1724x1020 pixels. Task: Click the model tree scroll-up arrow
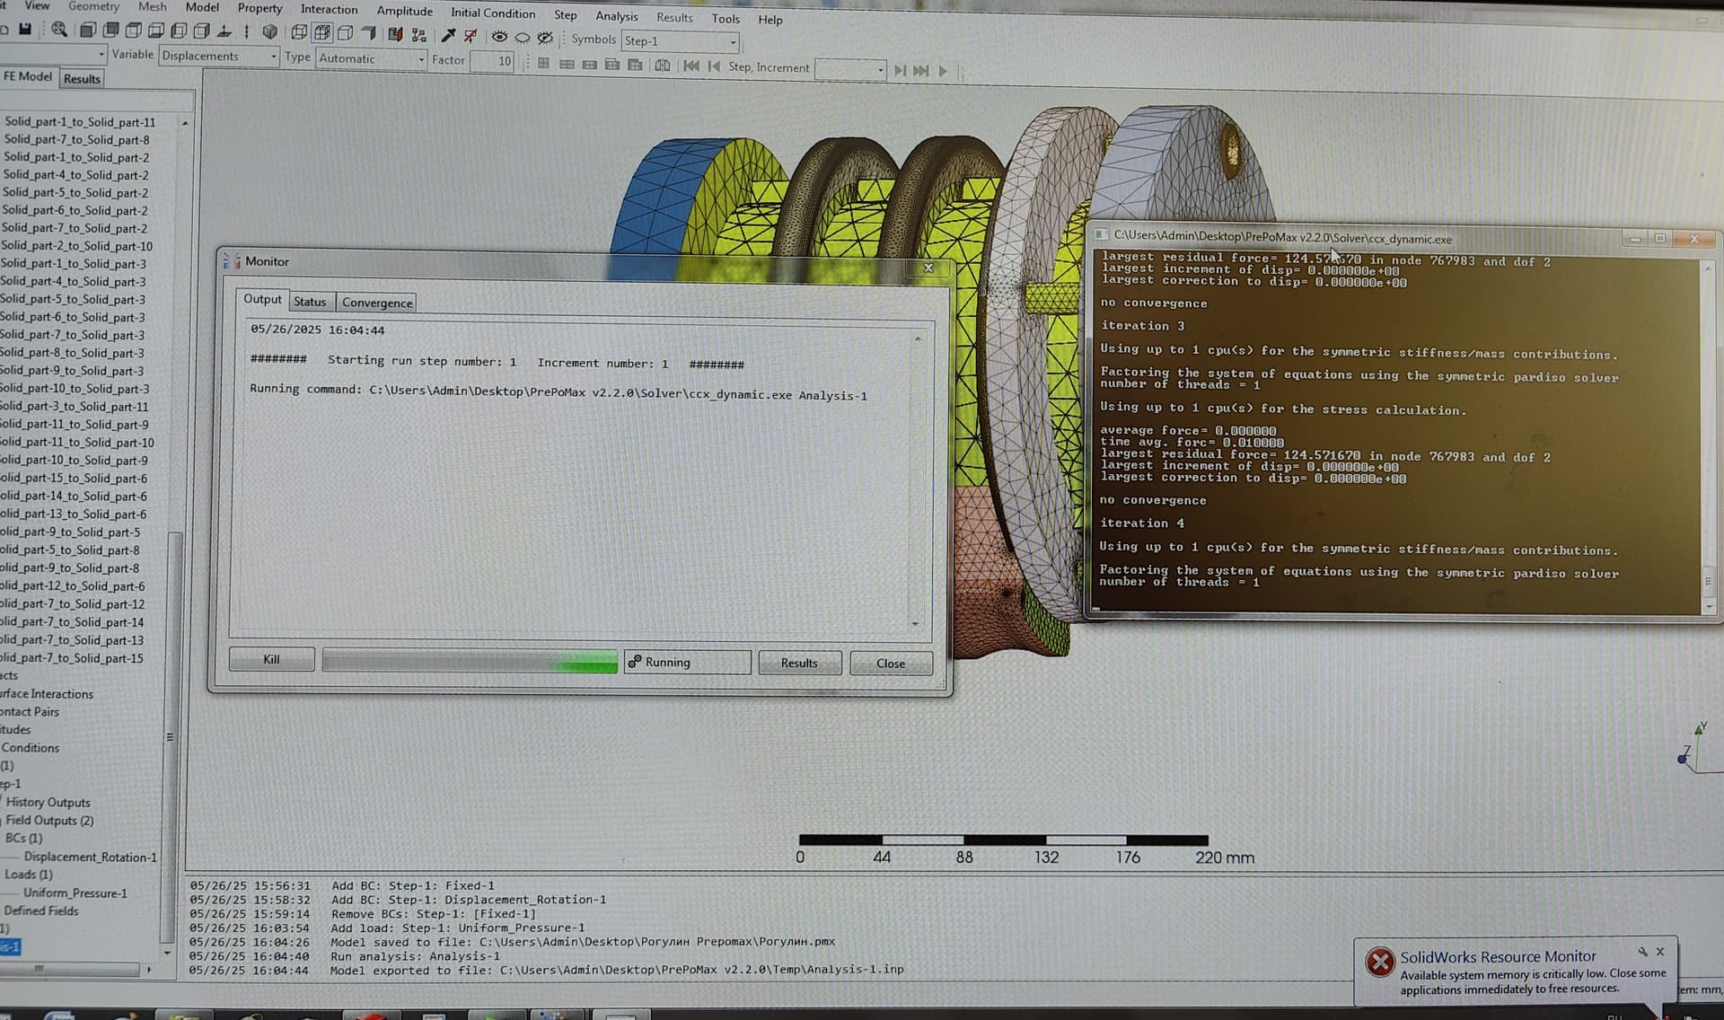tap(185, 123)
